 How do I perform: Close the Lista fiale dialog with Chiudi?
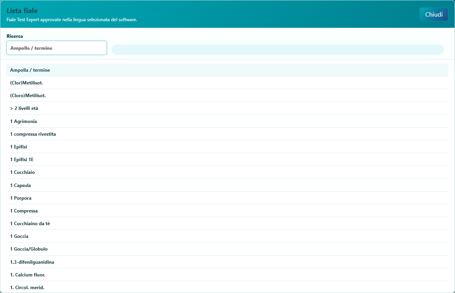(x=434, y=15)
